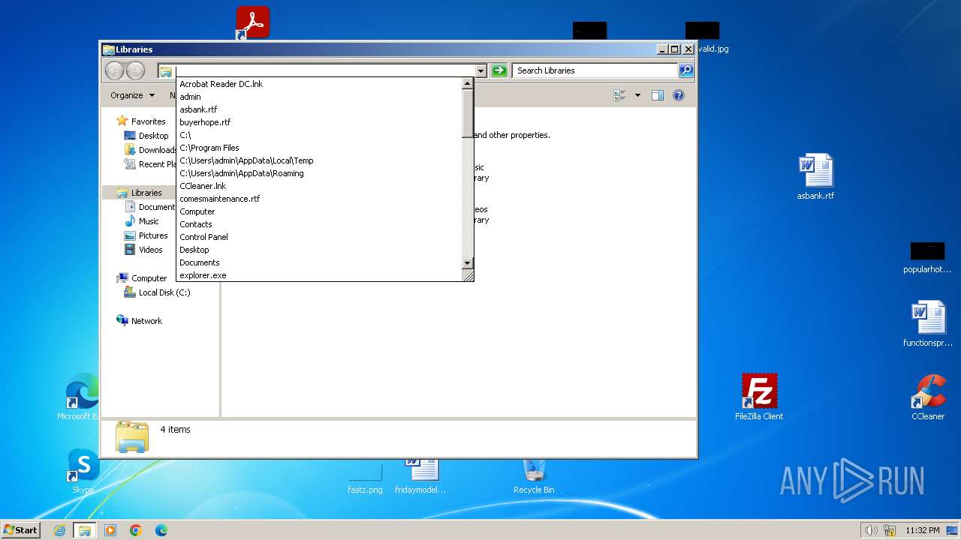Click the suggestion list scroll up arrow
Viewport: 961px width, 540px height.
[467, 83]
